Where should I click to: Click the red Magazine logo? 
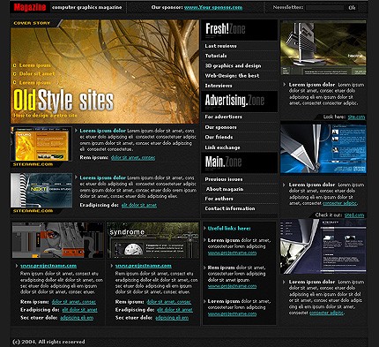[x=30, y=7]
